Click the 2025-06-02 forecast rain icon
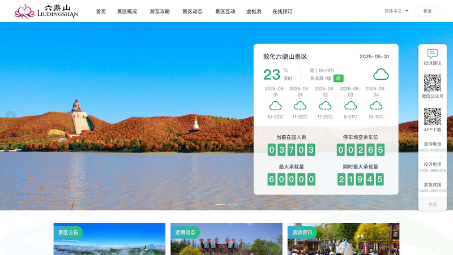453x255 pixels. coord(325,106)
